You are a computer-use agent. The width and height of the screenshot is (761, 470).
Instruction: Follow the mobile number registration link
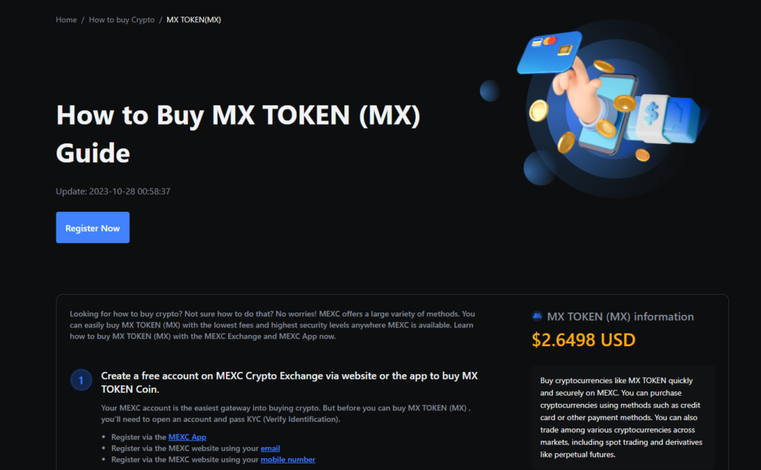pyautogui.click(x=288, y=460)
